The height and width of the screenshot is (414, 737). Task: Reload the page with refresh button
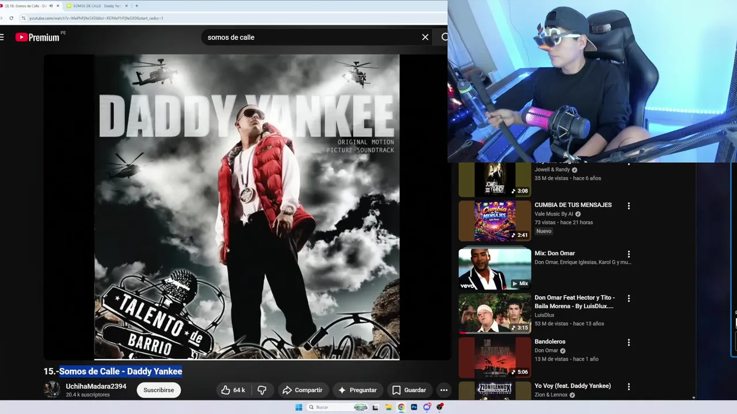click(x=11, y=18)
